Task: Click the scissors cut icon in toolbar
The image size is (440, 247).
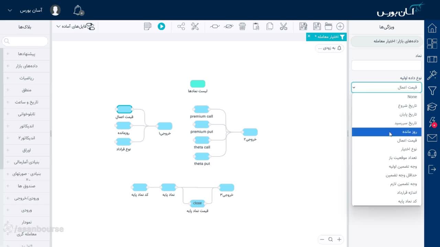Action: coord(284,26)
